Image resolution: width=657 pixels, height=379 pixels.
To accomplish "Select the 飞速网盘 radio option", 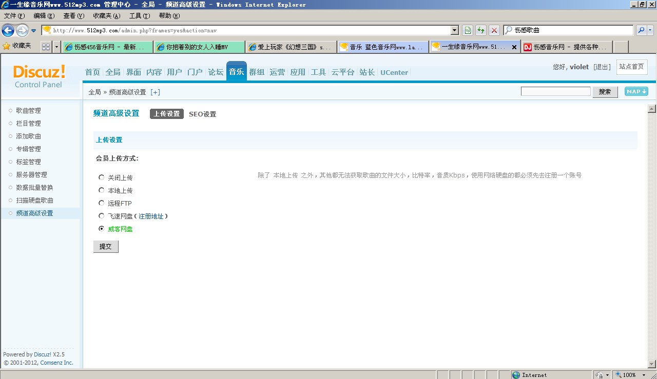I will pyautogui.click(x=101, y=216).
